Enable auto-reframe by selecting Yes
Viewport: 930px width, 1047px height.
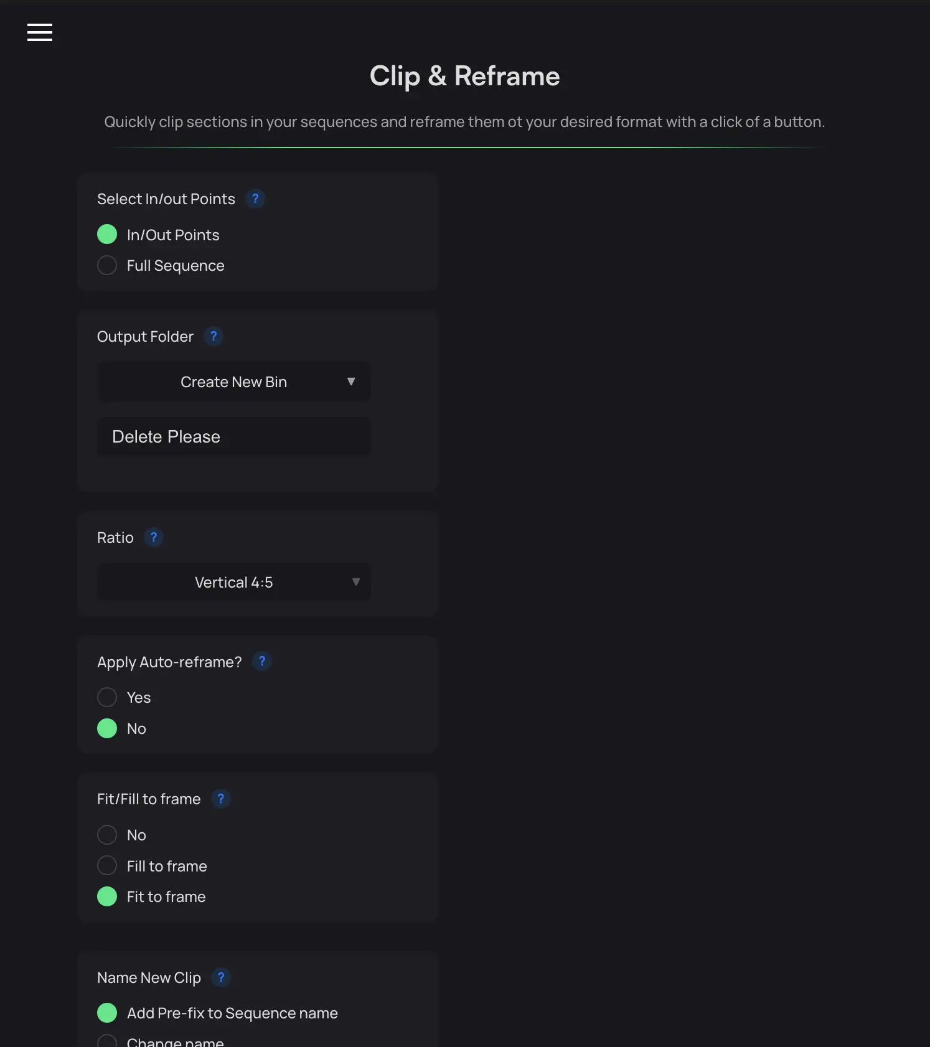(x=107, y=697)
